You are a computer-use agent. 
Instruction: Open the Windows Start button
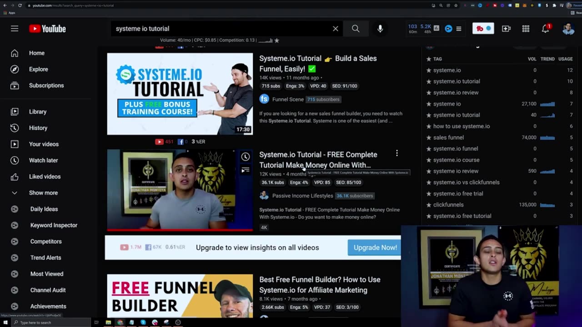pyautogui.click(x=5, y=322)
